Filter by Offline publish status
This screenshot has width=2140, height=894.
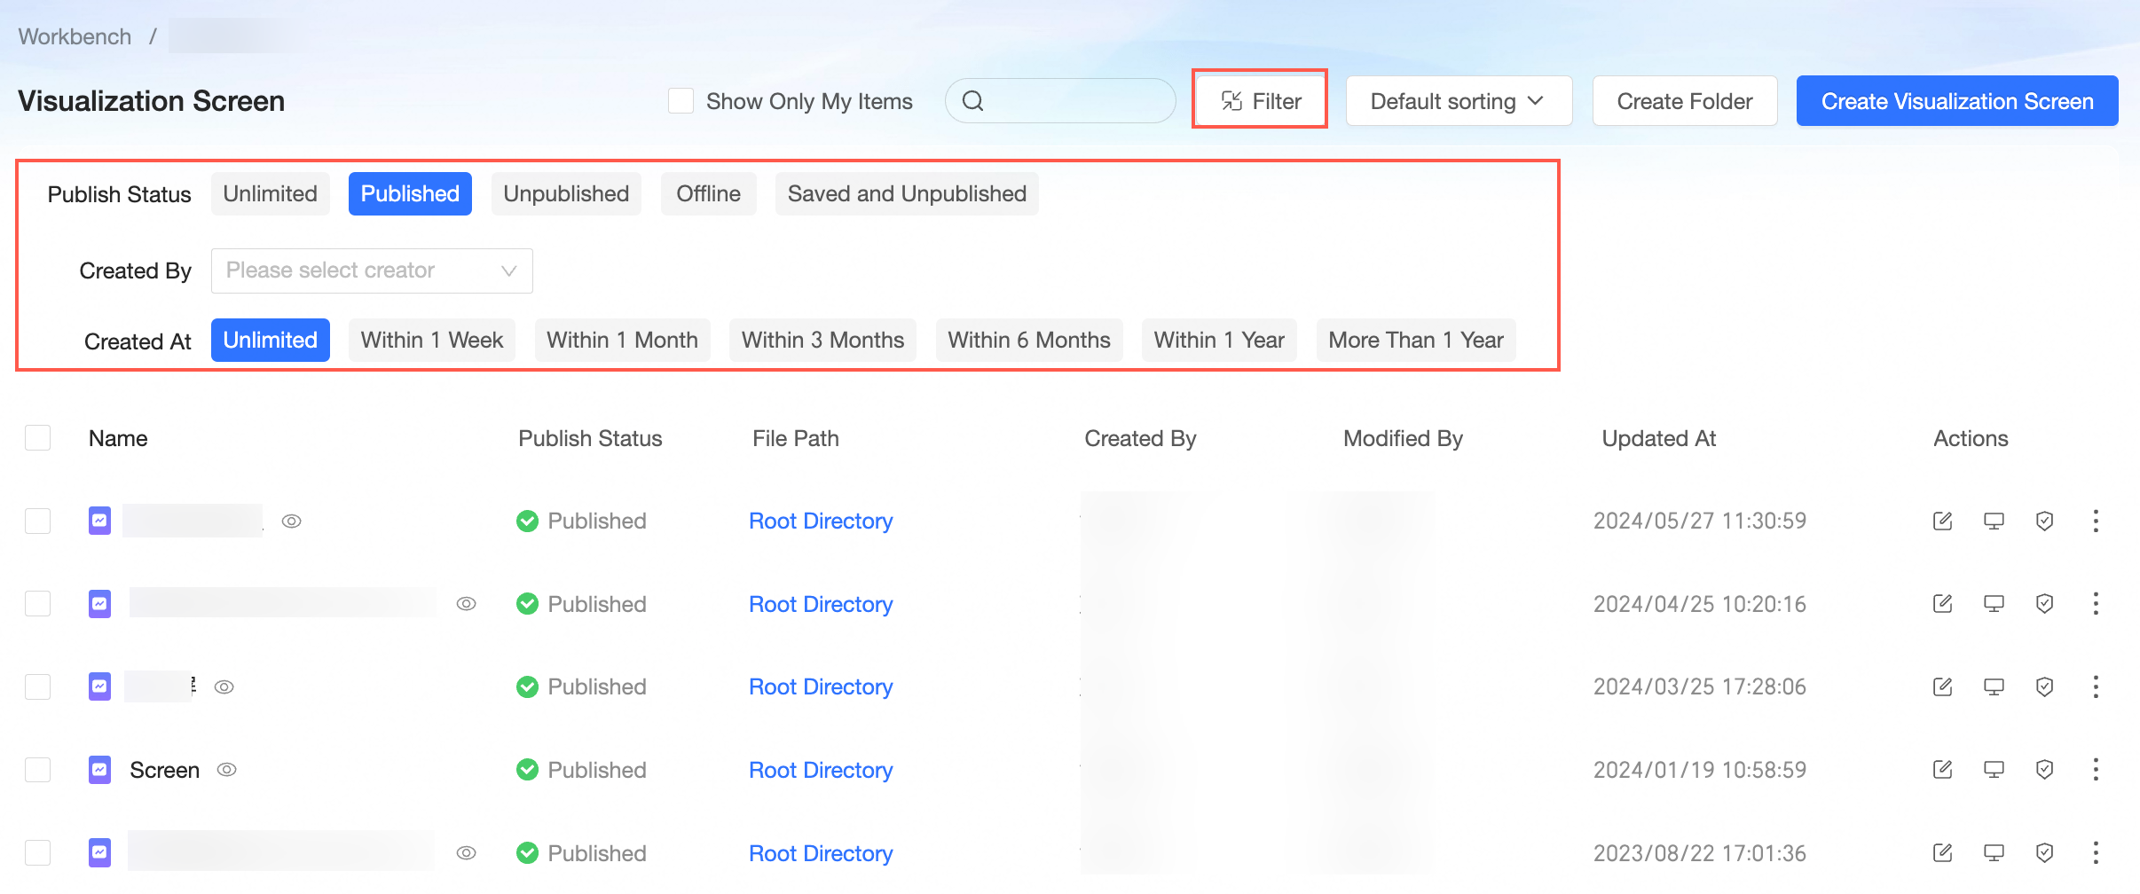(x=709, y=193)
